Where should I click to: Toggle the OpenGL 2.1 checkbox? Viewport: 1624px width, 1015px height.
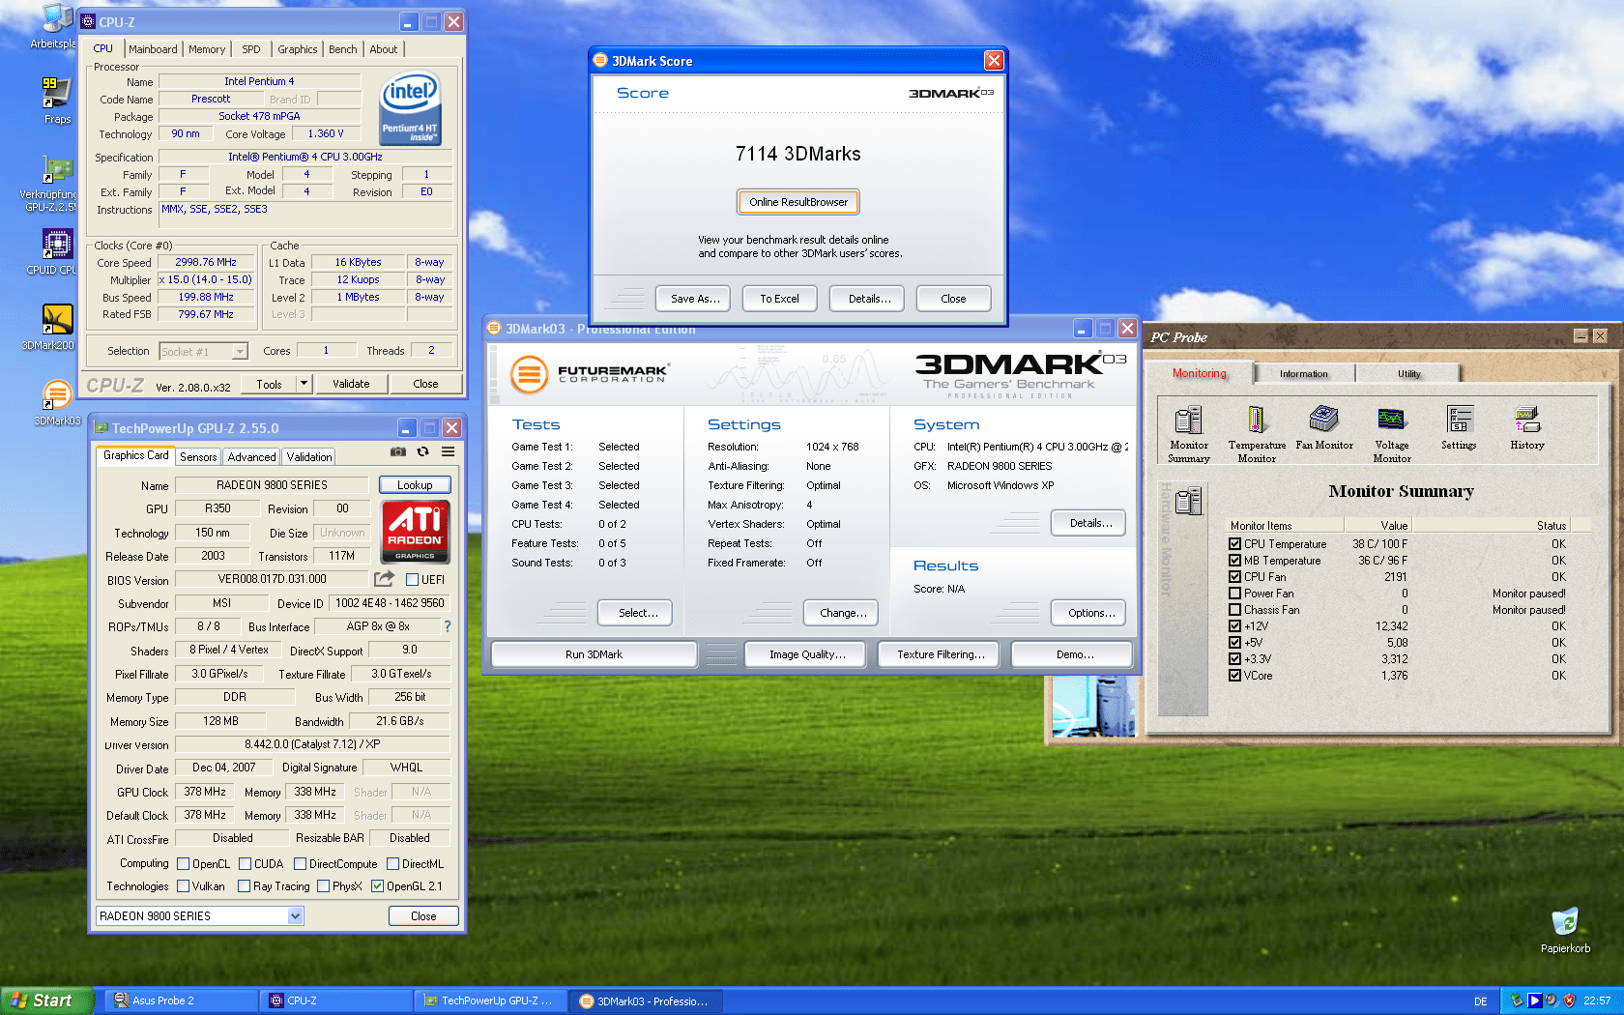point(378,886)
